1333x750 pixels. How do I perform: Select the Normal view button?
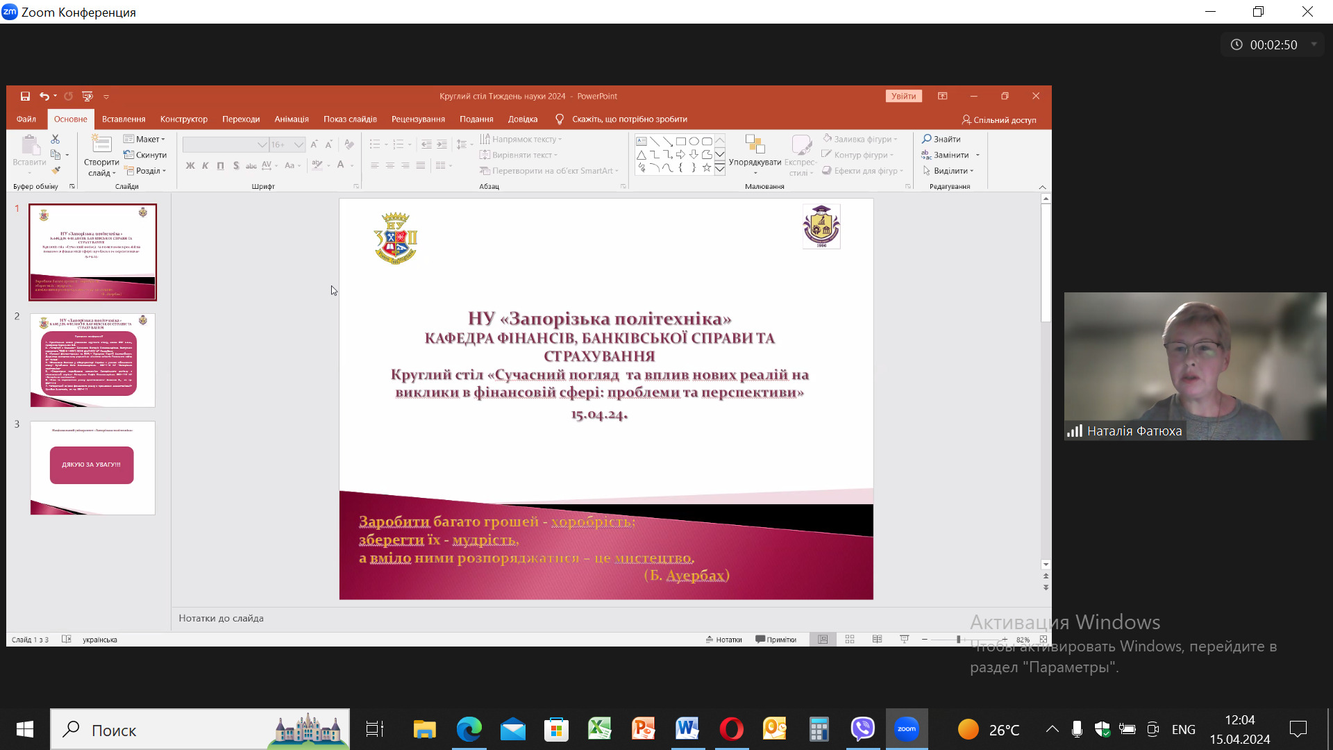(823, 640)
